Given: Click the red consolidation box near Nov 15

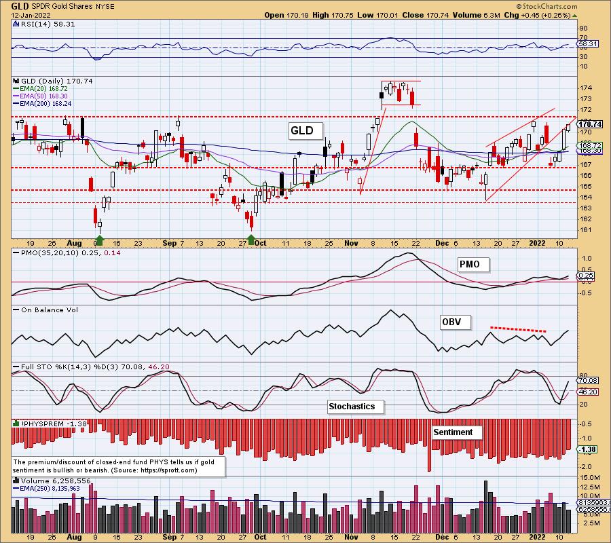Looking at the screenshot, I should click(x=401, y=93).
